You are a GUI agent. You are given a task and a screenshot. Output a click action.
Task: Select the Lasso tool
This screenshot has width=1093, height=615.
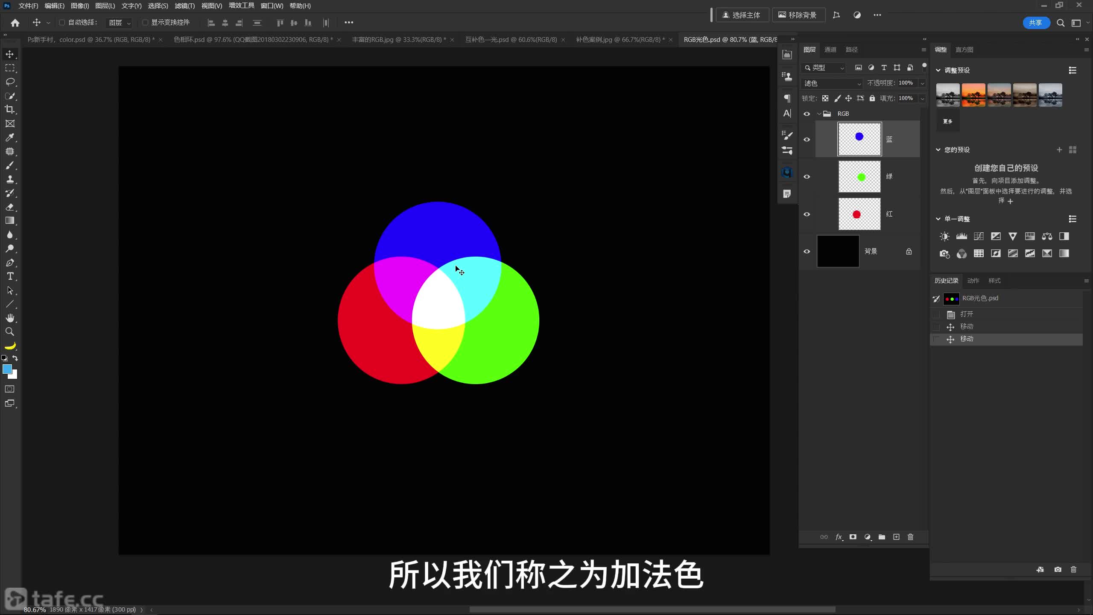click(x=10, y=82)
